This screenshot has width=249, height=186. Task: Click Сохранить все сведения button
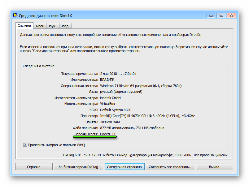[170, 167]
